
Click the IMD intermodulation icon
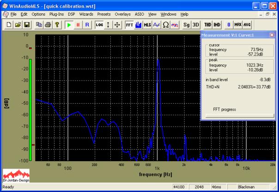tap(217, 24)
